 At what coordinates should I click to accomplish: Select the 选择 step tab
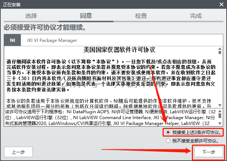31,16
